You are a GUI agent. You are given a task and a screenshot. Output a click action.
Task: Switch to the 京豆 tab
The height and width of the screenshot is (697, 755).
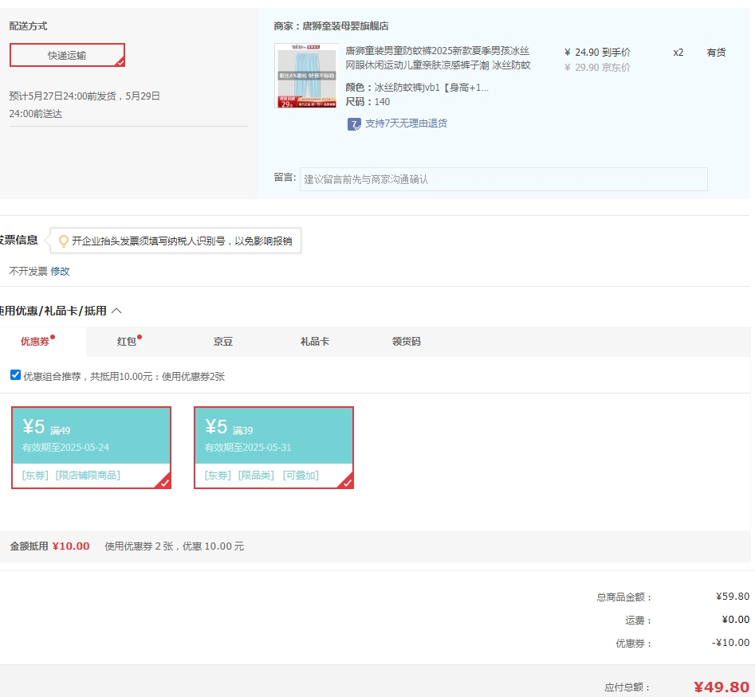(223, 342)
